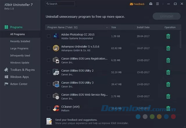This screenshot has height=128, width=186.
Task: Click the feedback notepad icon at bottom
Action: (49, 121)
